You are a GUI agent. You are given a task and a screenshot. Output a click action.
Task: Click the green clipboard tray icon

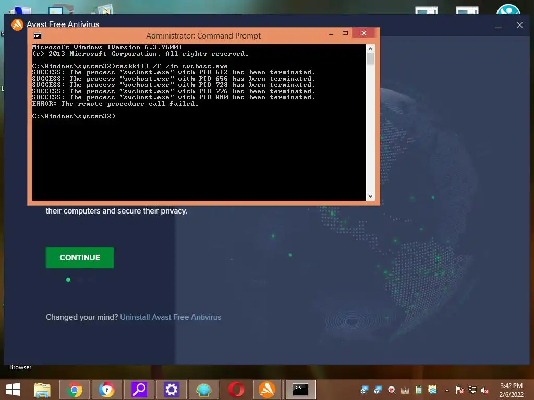pyautogui.click(x=419, y=390)
